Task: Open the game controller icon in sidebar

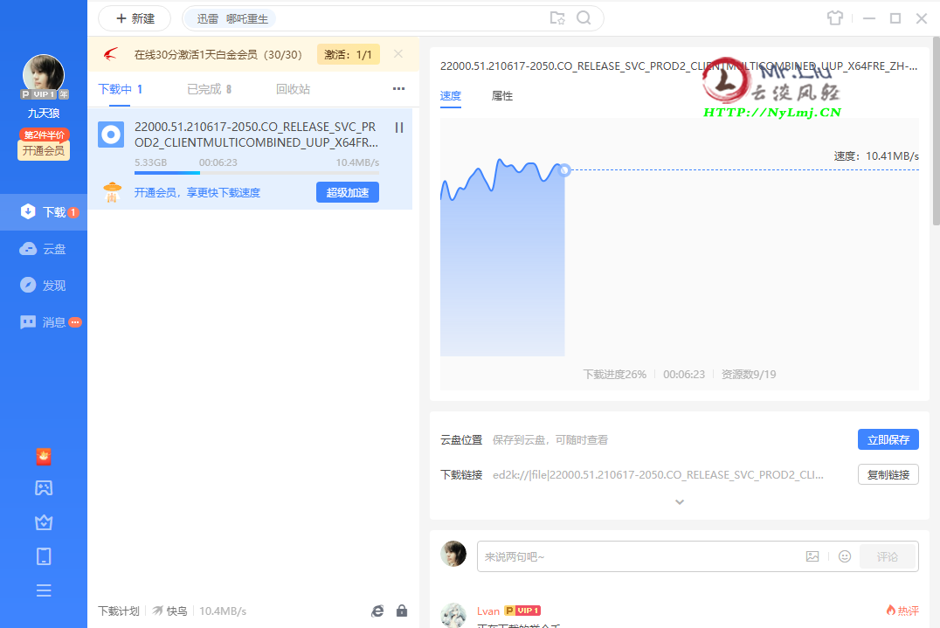Action: [x=44, y=488]
